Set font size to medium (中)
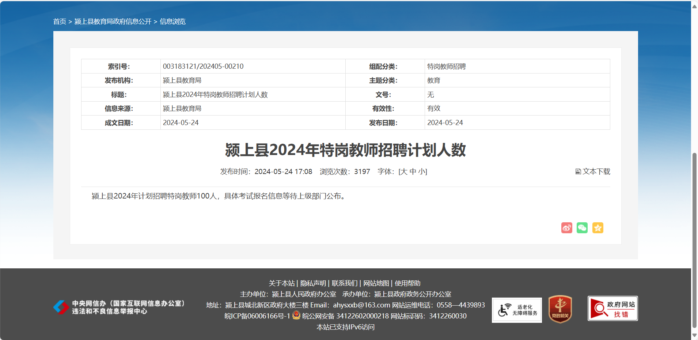Screen dimensions: 698x340 pos(413,171)
